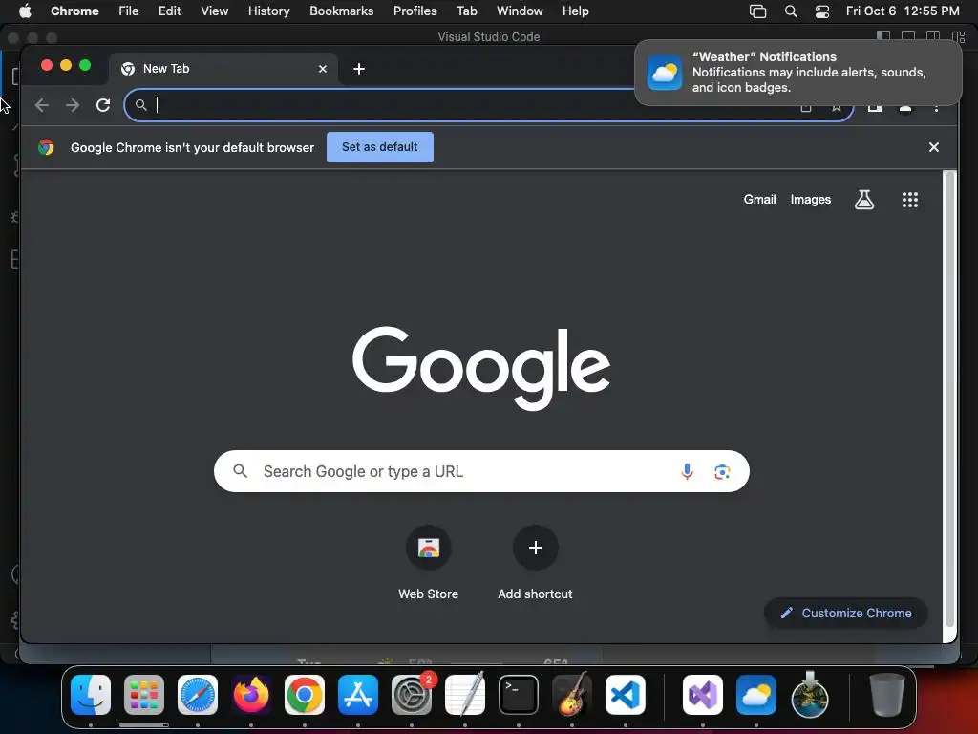Image resolution: width=978 pixels, height=734 pixels.
Task: Open the View menu
Action: tap(214, 11)
